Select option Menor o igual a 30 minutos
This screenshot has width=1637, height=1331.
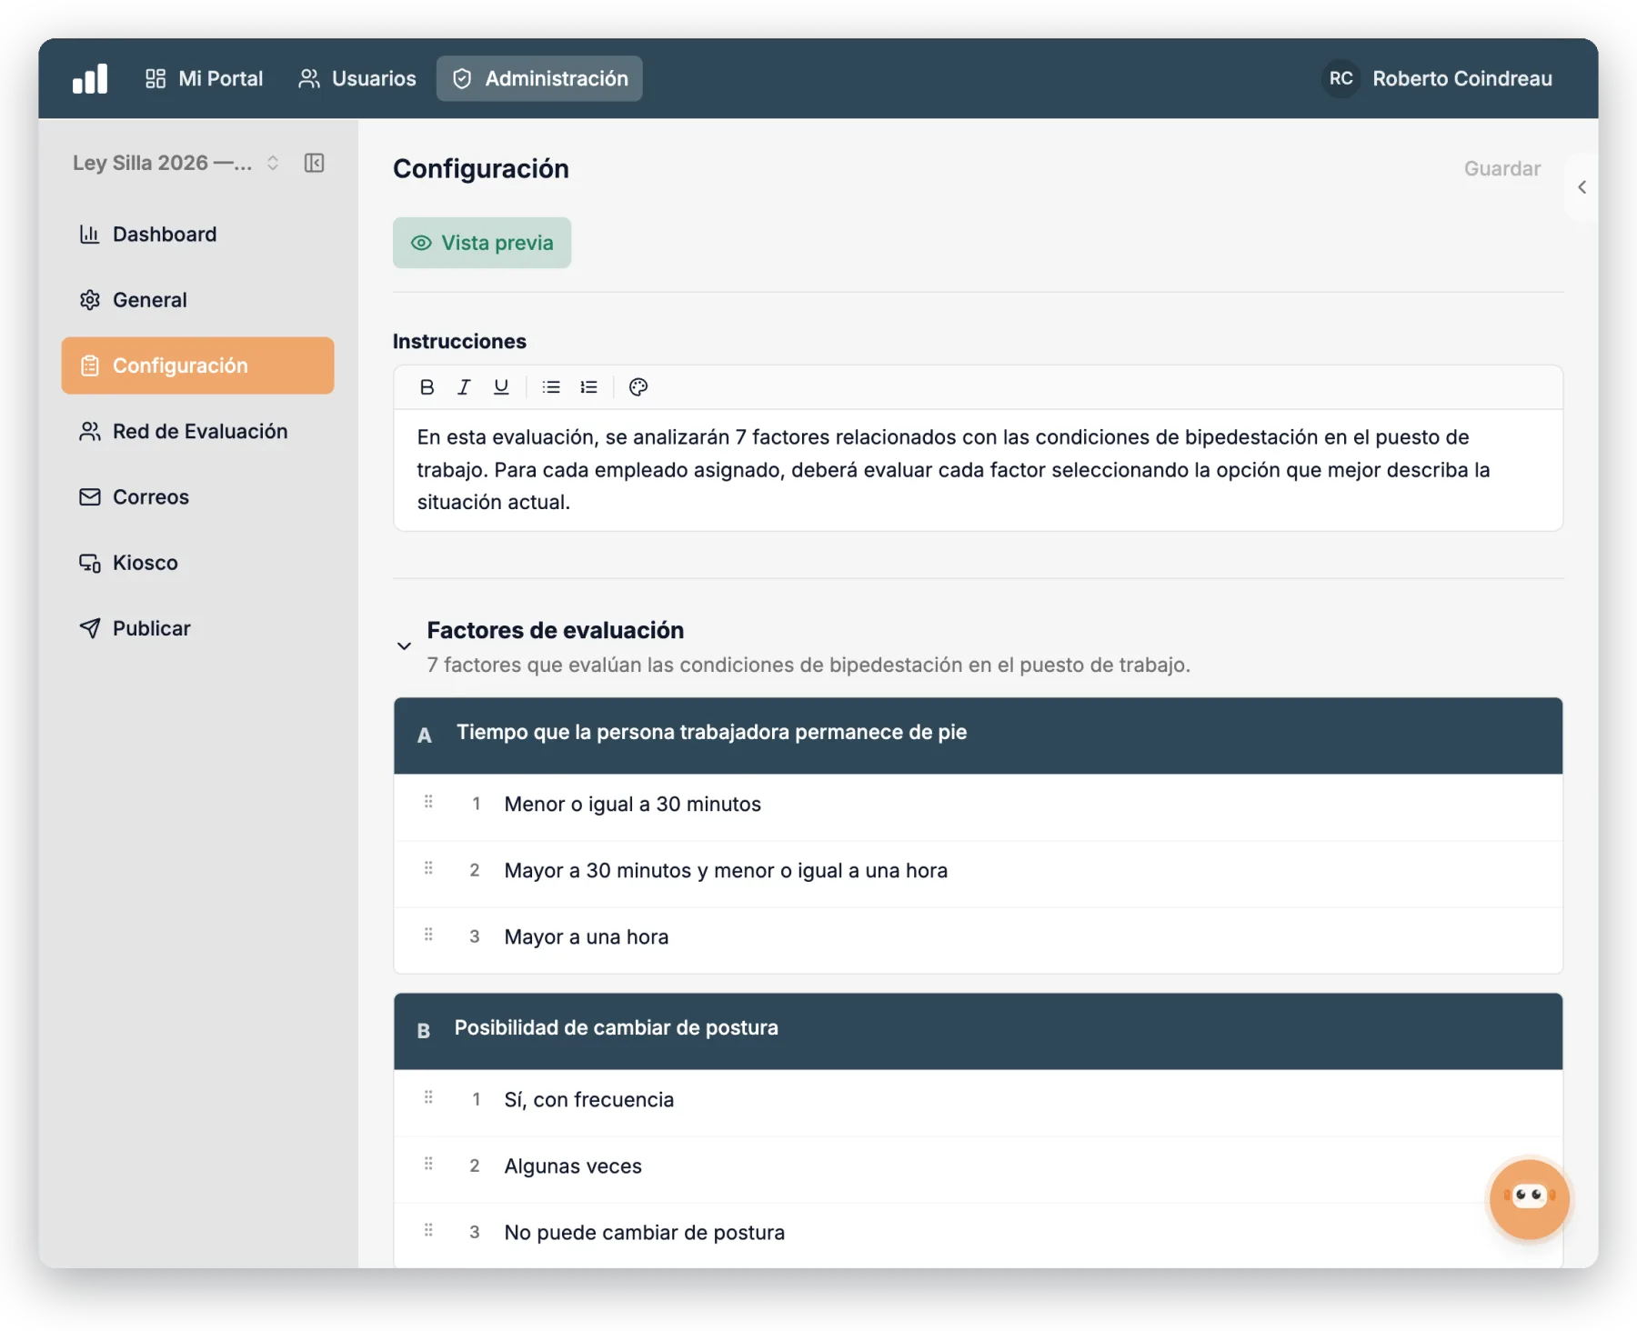(x=979, y=807)
